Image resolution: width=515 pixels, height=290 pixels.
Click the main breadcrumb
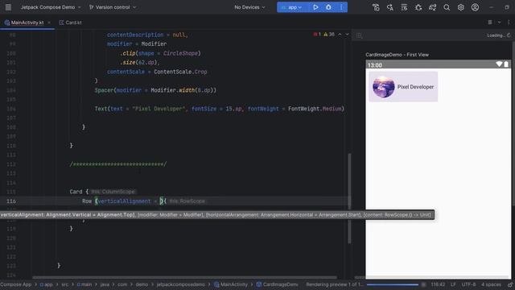[84, 284]
